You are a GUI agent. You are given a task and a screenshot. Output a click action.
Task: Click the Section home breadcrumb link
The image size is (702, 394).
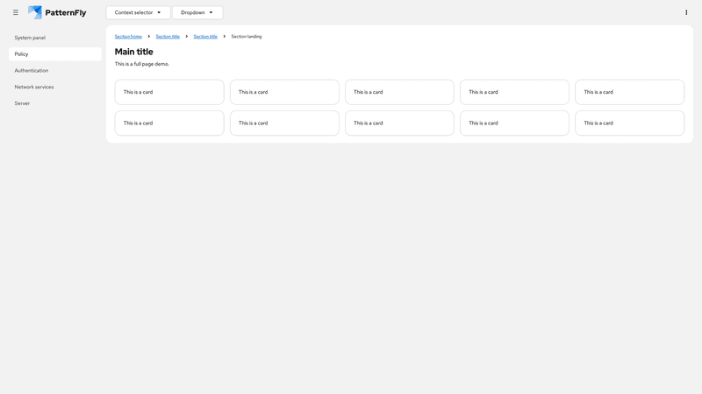coord(128,37)
